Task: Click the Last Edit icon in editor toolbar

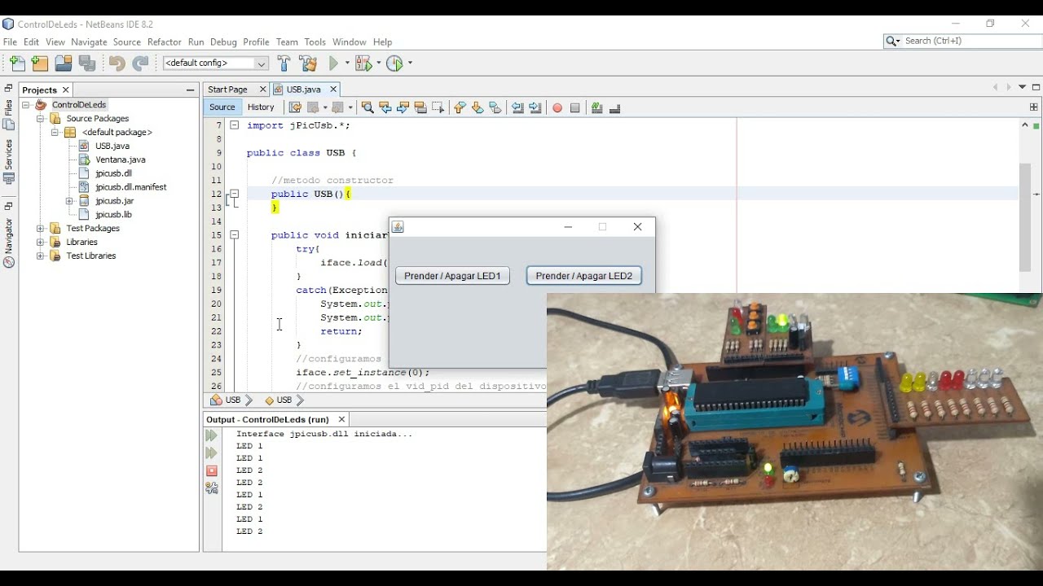Action: coord(295,107)
